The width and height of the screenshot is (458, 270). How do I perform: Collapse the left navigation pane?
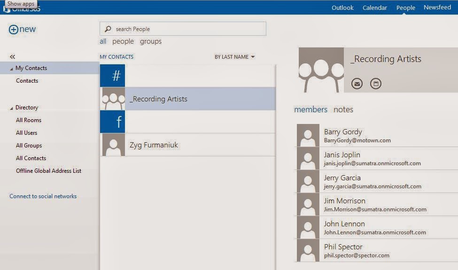tap(13, 56)
